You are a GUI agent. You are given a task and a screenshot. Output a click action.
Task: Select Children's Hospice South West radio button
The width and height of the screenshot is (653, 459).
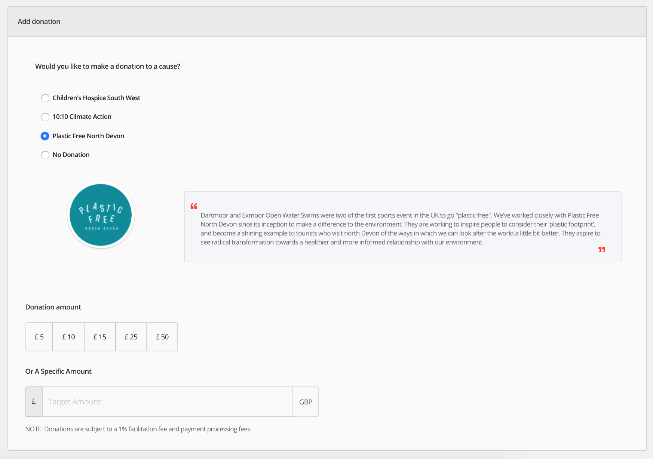coord(45,98)
